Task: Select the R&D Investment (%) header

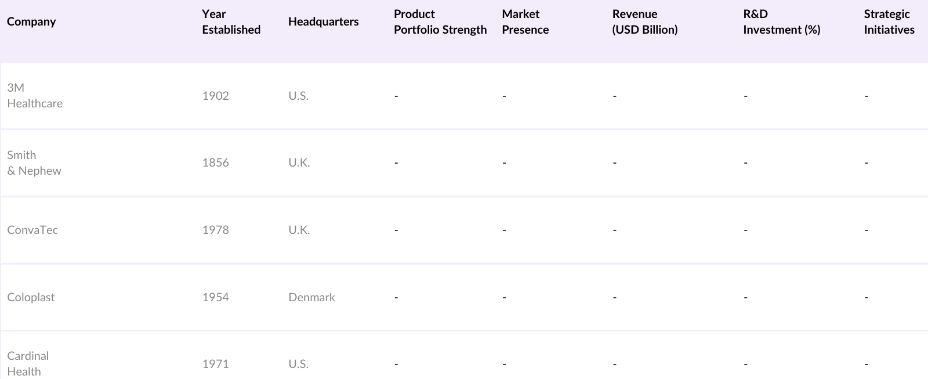Action: pyautogui.click(x=781, y=21)
